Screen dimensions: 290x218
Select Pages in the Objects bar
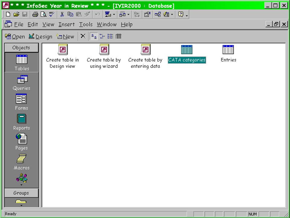[21, 142]
